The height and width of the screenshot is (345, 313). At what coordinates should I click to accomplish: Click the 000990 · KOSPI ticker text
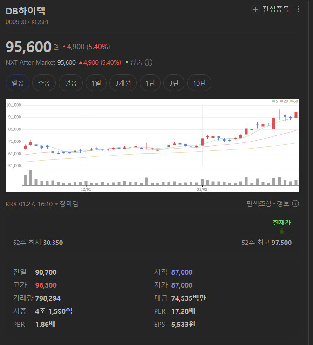tap(27, 22)
